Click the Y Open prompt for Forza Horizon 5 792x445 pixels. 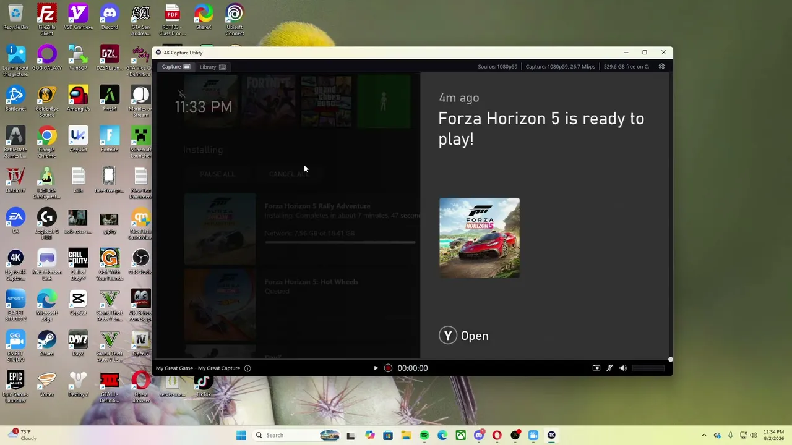click(464, 336)
